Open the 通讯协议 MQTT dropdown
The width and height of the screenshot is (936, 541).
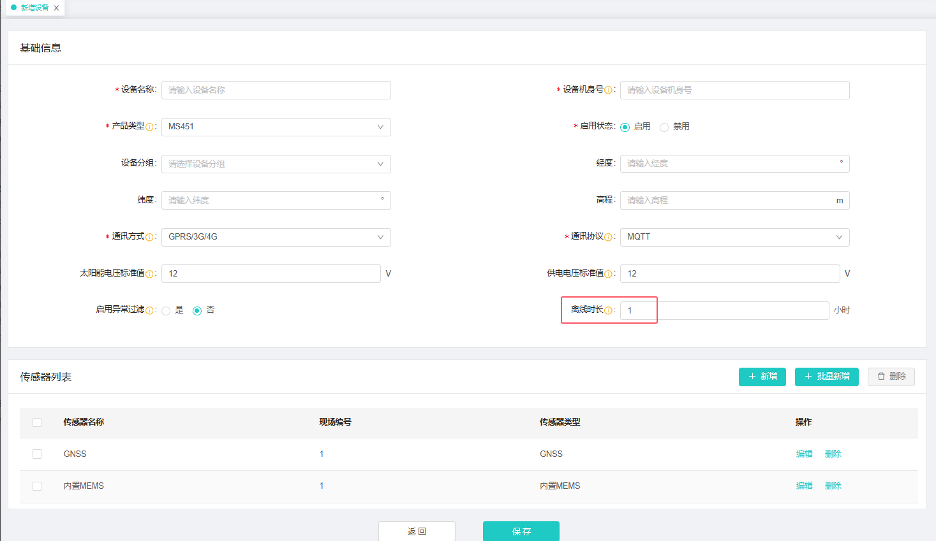point(734,237)
